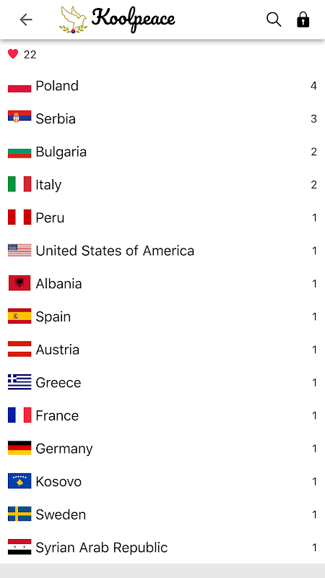Tap the padlock icon
This screenshot has width=325, height=578.
point(303,20)
